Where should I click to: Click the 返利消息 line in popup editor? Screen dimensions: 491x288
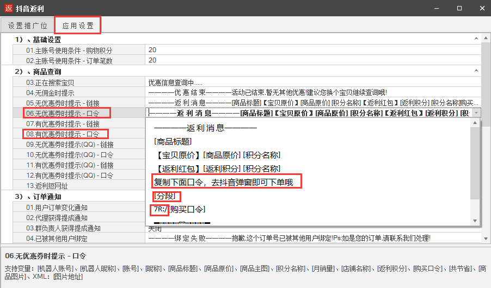[205, 128]
